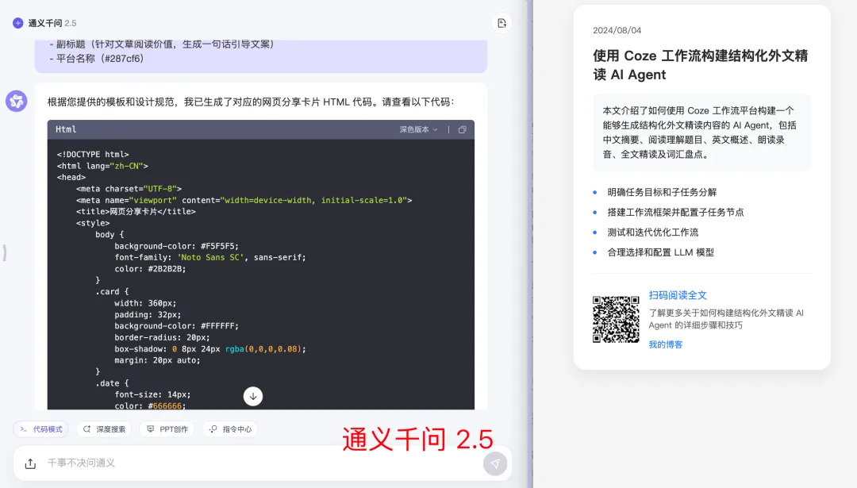
Task: Click the user message line 平台名称（#287cf6）
Action: [96, 59]
